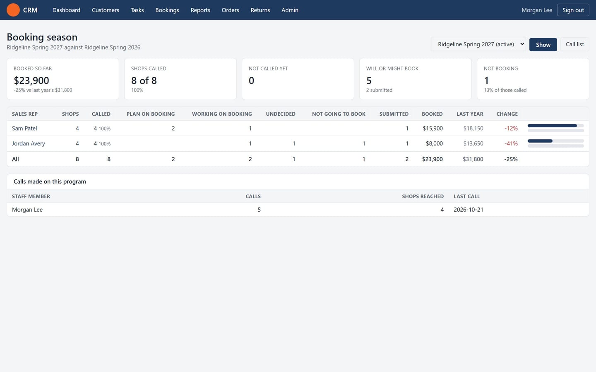Click the Shops Called 8 of 8 card
Viewport: 596px width, 372px height.
tap(180, 79)
